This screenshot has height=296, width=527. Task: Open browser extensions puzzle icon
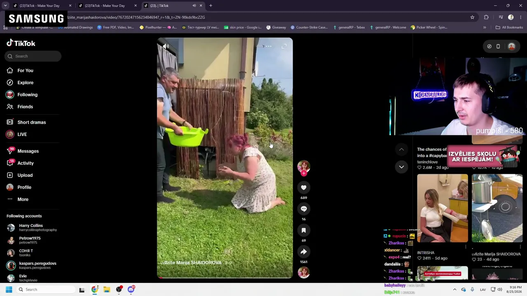coord(486,17)
